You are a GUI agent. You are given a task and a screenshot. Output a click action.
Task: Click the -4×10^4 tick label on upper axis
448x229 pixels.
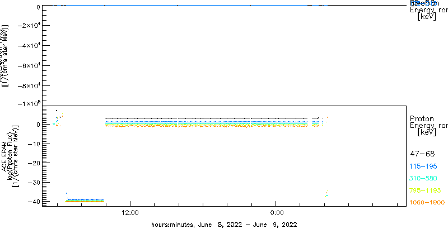coord(29,46)
